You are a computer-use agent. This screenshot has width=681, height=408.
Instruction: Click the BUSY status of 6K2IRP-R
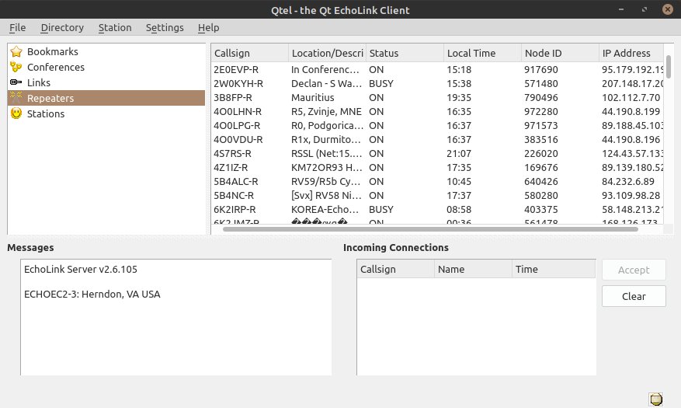tap(381, 209)
